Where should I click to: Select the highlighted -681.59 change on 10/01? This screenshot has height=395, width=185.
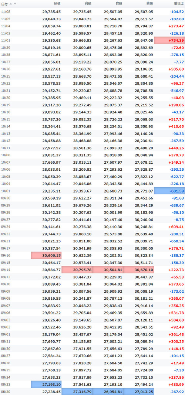pyautogui.click(x=169, y=191)
